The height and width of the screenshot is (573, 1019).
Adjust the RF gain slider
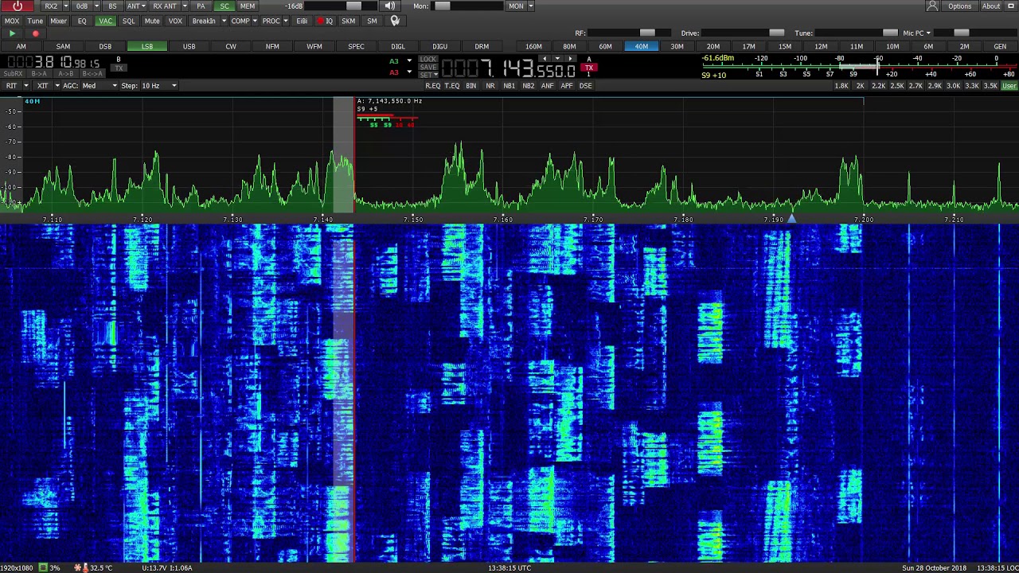click(x=631, y=33)
